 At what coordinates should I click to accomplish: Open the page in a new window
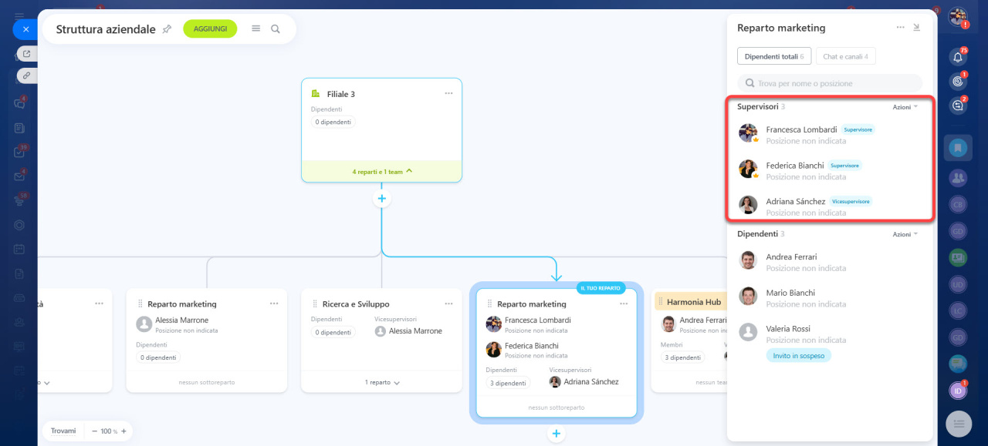(x=27, y=54)
